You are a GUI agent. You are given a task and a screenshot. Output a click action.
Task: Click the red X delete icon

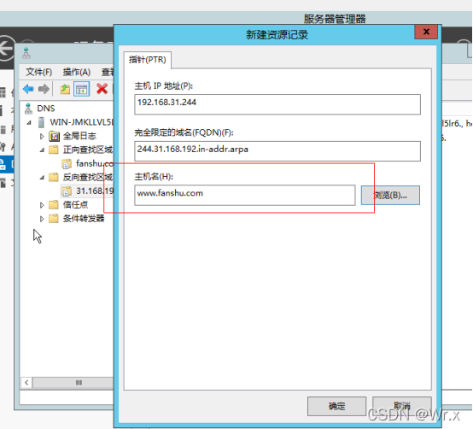102,89
